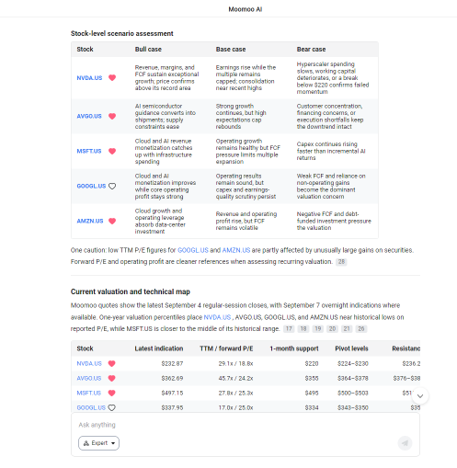Open citation reference 26

pos(361,328)
